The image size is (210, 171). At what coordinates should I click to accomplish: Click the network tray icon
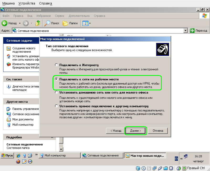[x=186, y=156]
